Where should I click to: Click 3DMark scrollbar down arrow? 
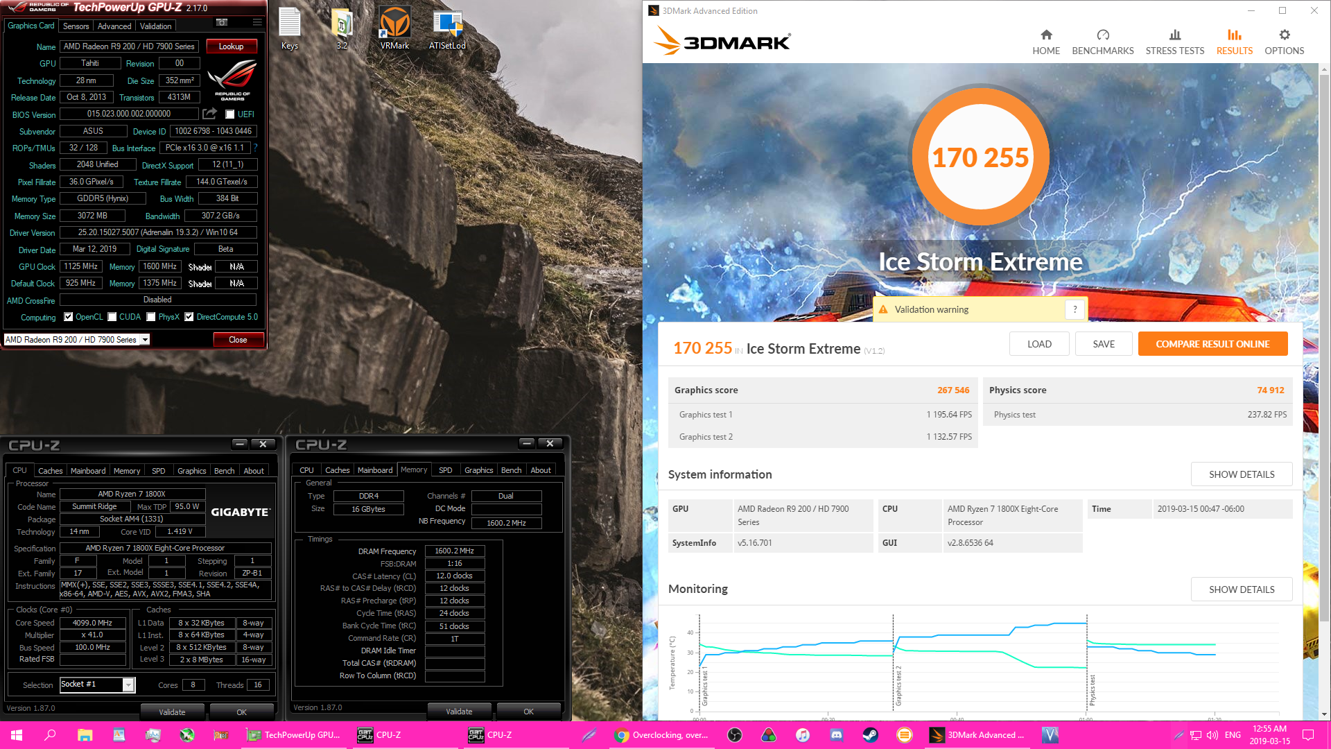pyautogui.click(x=1324, y=714)
